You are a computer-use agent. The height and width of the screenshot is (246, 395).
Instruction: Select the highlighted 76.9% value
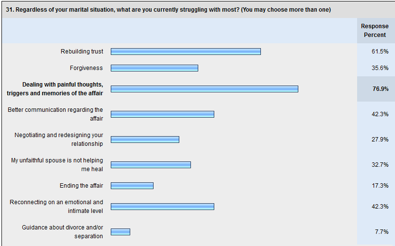click(x=380, y=88)
